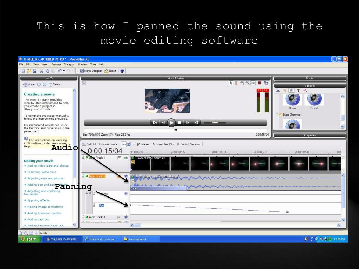
Task: Click the Open project folder icon
Action: (x=29, y=71)
